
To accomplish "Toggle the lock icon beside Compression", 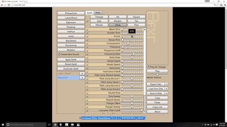I will (x=87, y=44).
